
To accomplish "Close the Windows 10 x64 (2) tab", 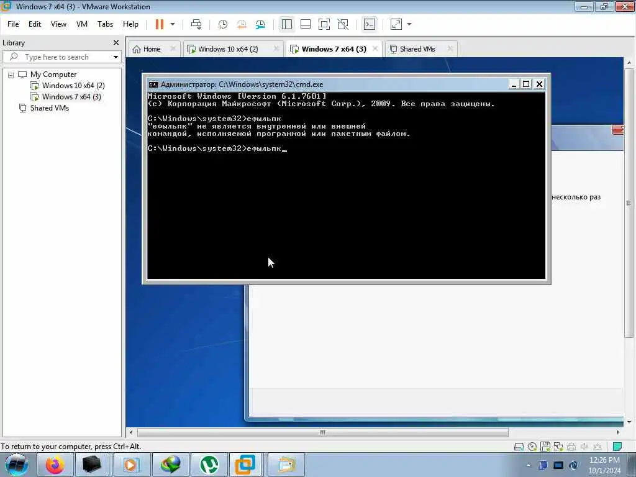I will tap(276, 48).
